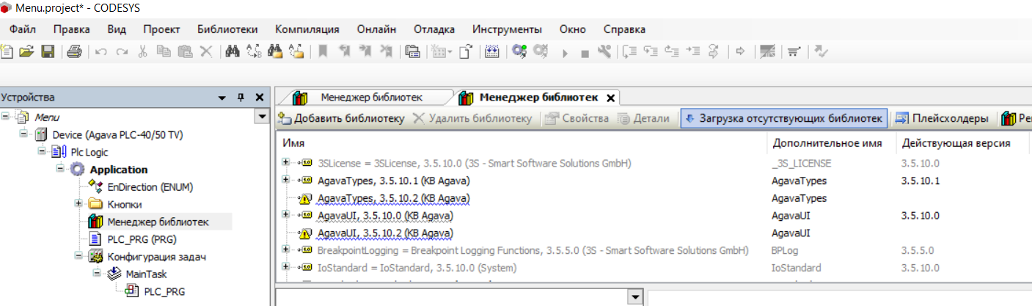
Task: Click Find in project binoculars-folder icon
Action: tap(276, 52)
